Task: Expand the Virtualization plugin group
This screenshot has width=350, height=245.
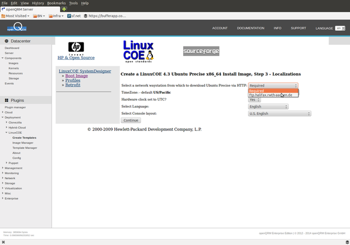Action: [x=3, y=188]
